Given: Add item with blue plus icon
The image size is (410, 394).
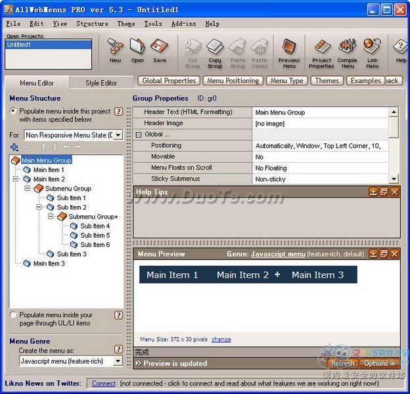Looking at the screenshot, I should coord(14,147).
